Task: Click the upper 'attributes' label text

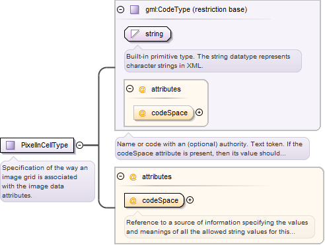Action: [166, 89]
